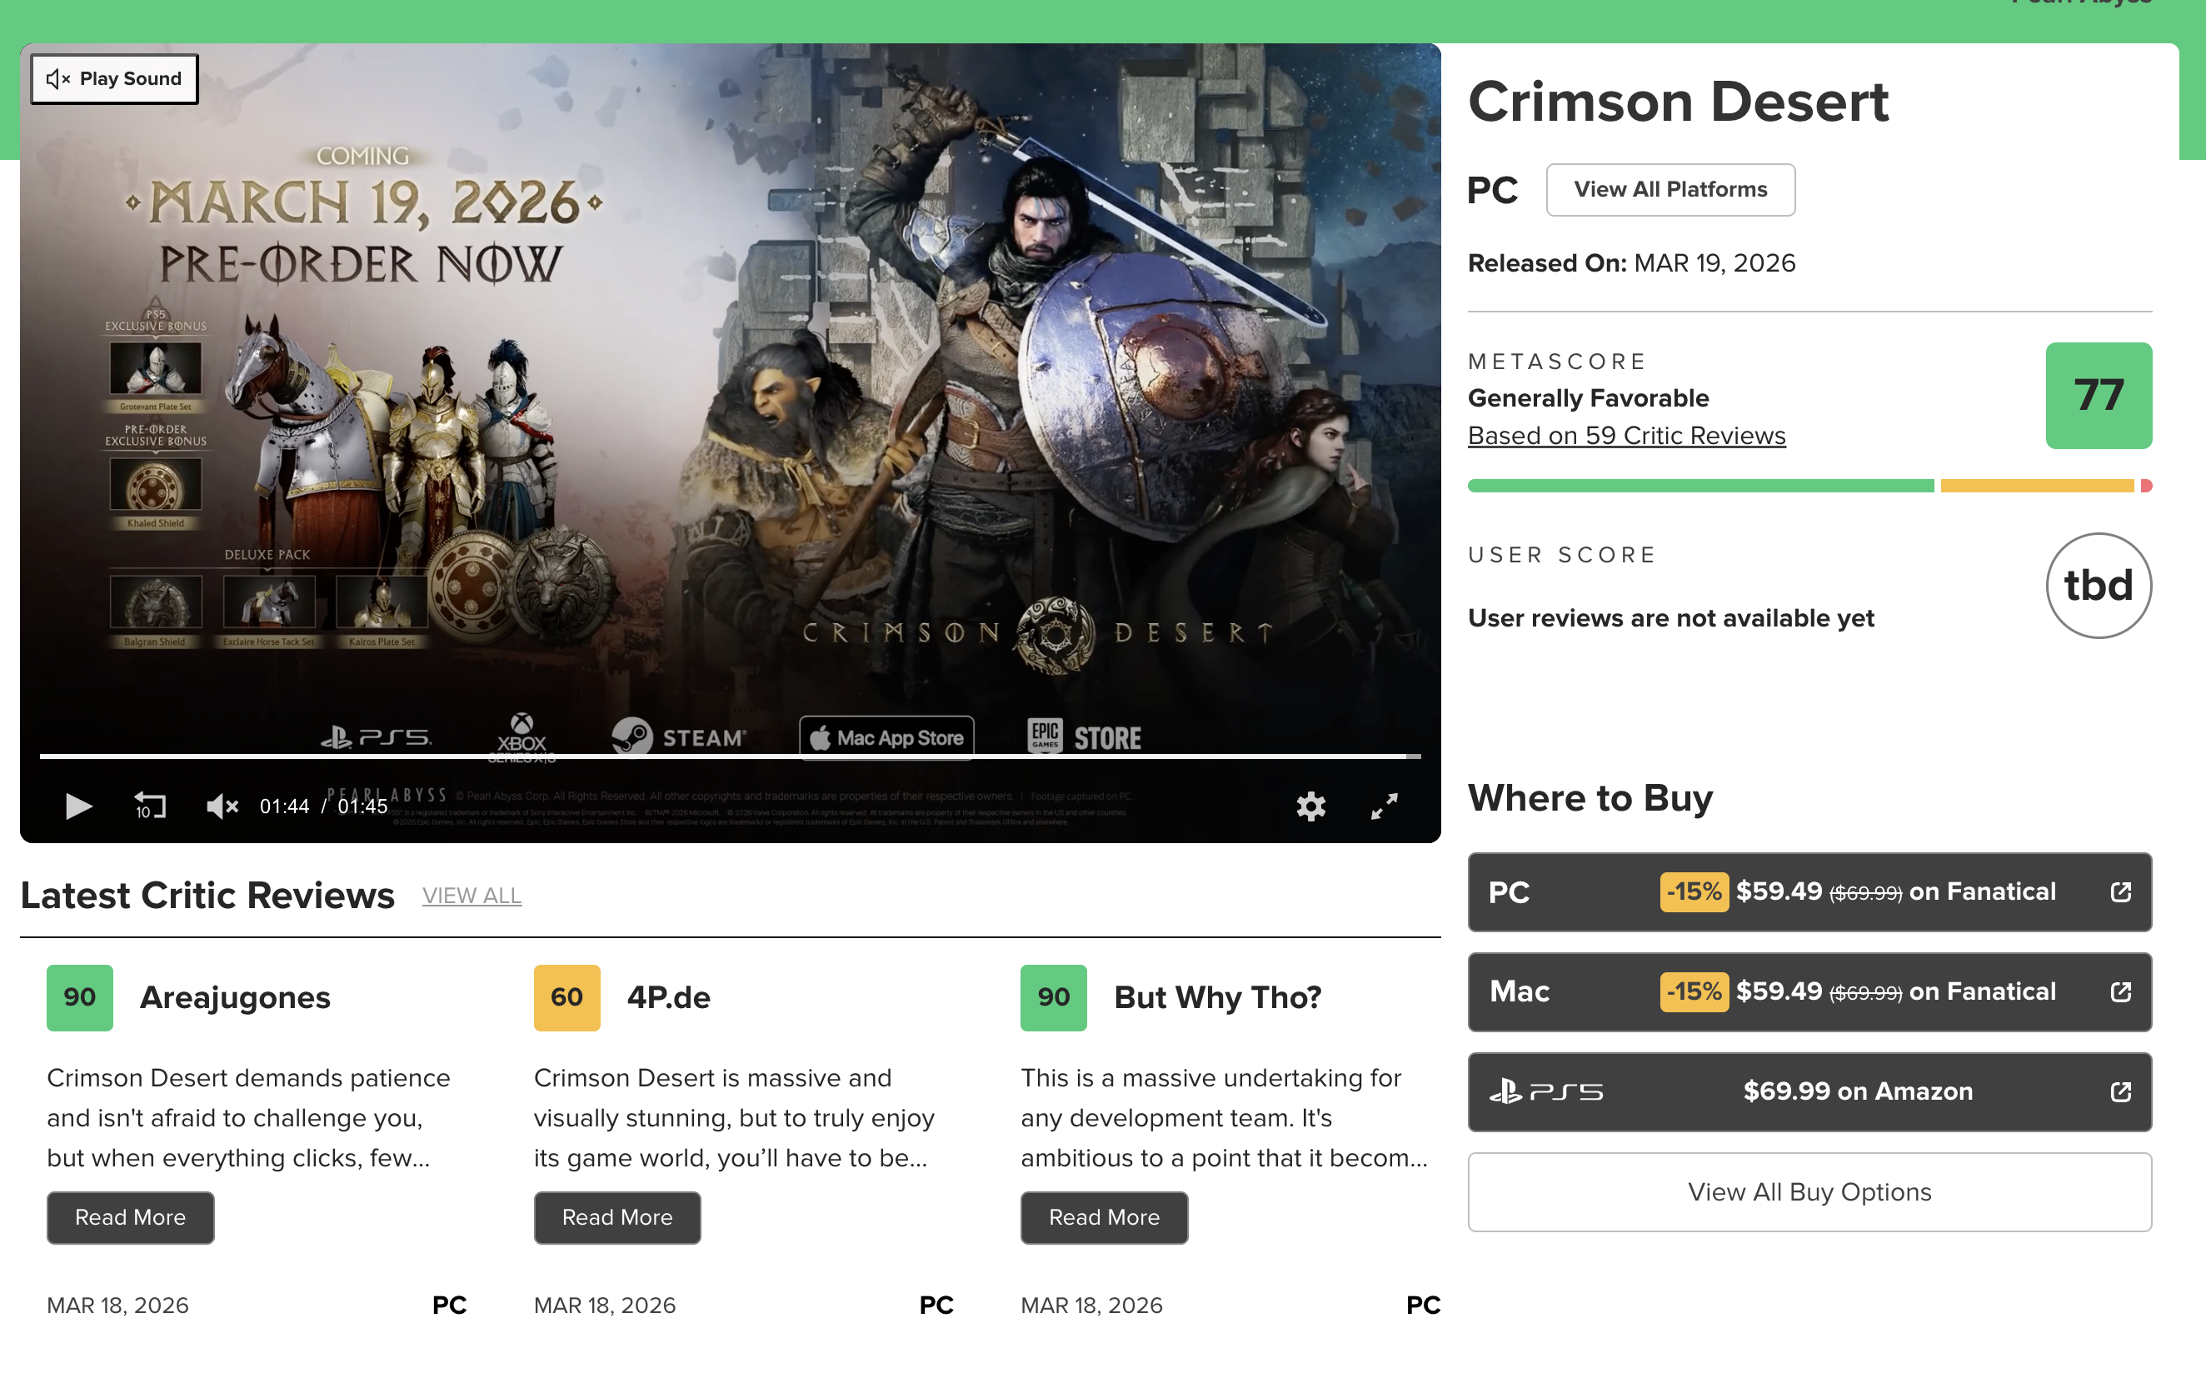The image size is (2206, 1393).
Task: Open View All Platforms
Action: coord(1669,190)
